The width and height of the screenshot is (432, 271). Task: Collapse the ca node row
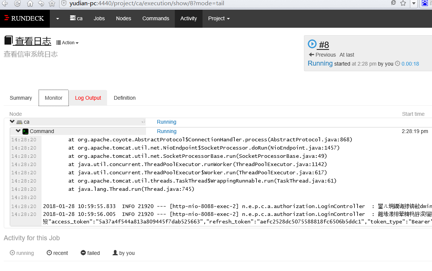click(x=12, y=122)
